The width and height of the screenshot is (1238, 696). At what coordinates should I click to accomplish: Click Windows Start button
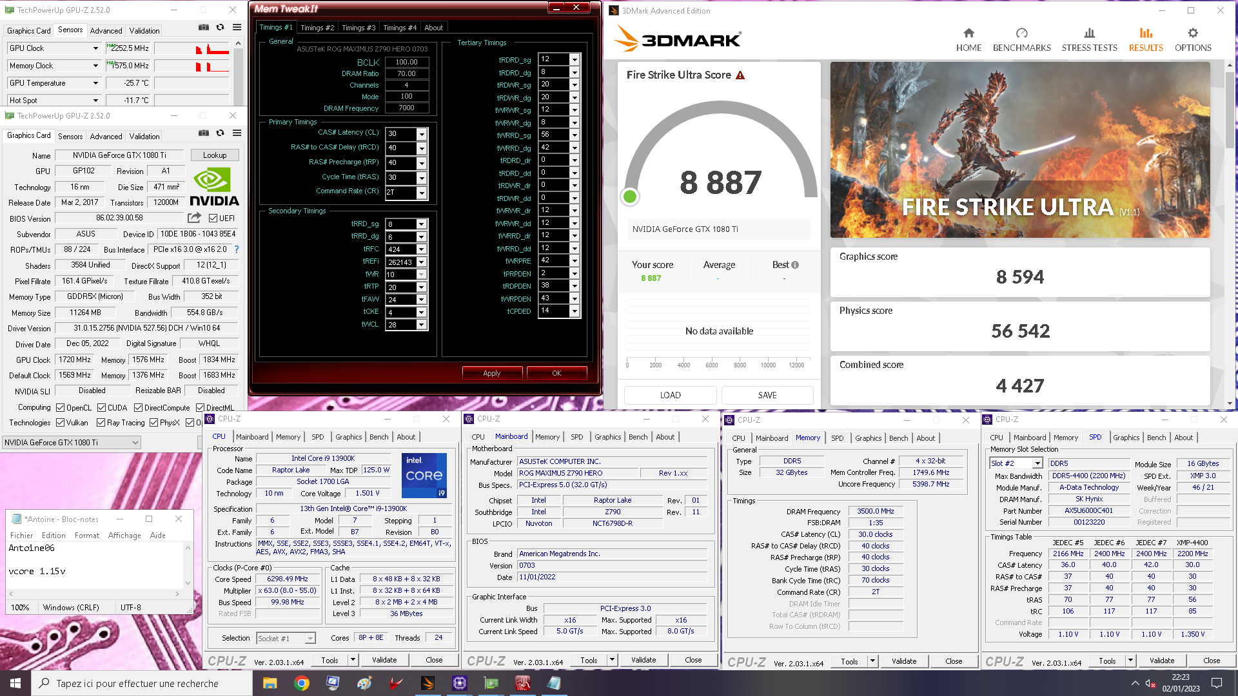click(15, 683)
